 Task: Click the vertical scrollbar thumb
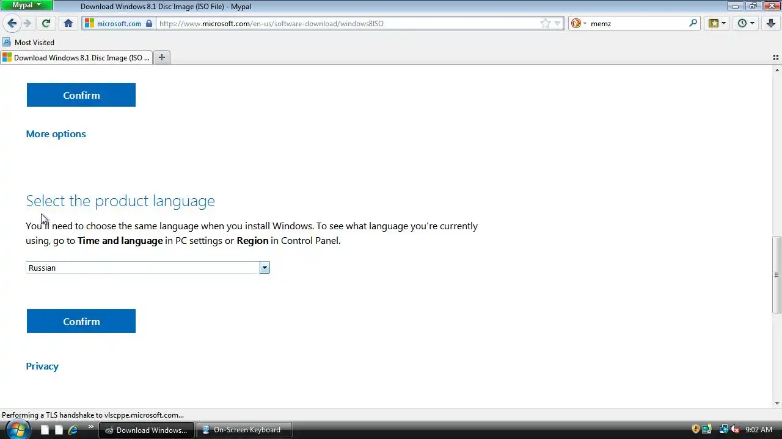(x=777, y=275)
